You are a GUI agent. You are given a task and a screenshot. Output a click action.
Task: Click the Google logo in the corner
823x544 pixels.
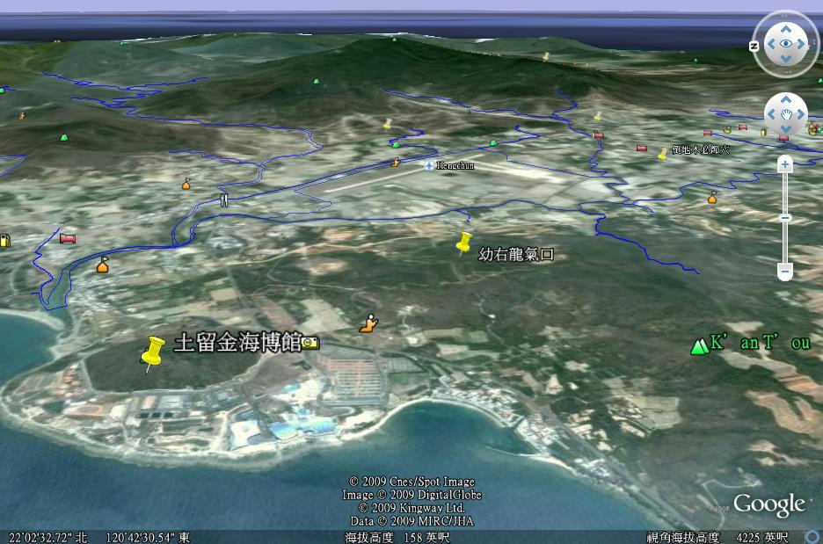point(769,504)
